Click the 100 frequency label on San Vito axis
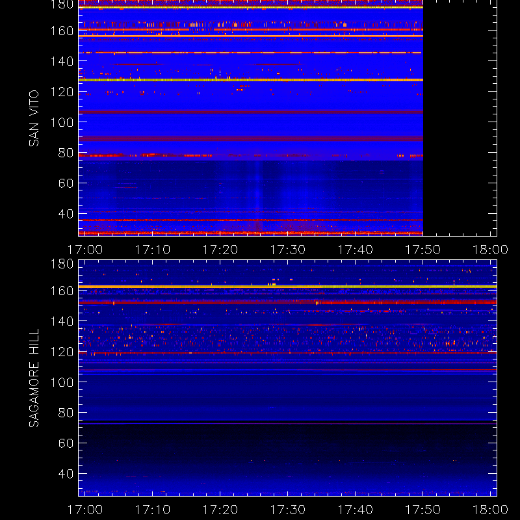Screen dimensions: 520x520 click(62, 122)
